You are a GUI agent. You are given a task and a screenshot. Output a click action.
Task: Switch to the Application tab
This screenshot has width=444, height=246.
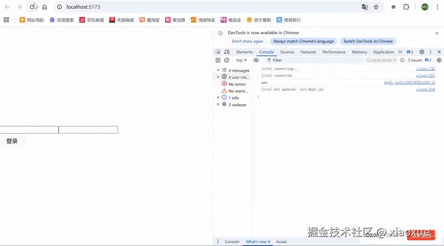point(384,52)
